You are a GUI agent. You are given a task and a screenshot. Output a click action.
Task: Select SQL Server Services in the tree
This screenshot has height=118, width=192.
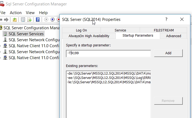coord(26,34)
